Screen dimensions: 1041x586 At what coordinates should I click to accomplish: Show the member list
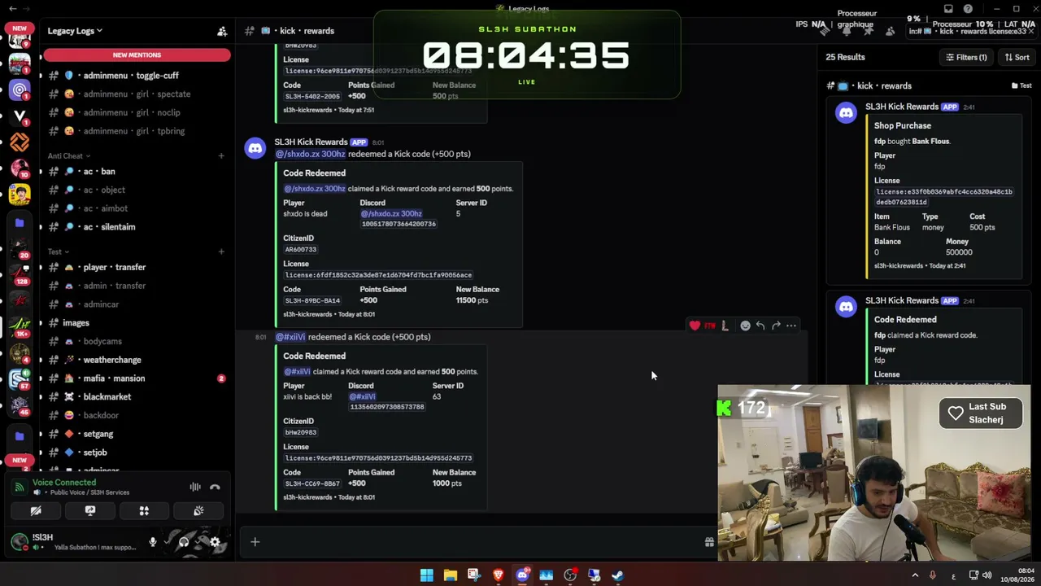(890, 31)
